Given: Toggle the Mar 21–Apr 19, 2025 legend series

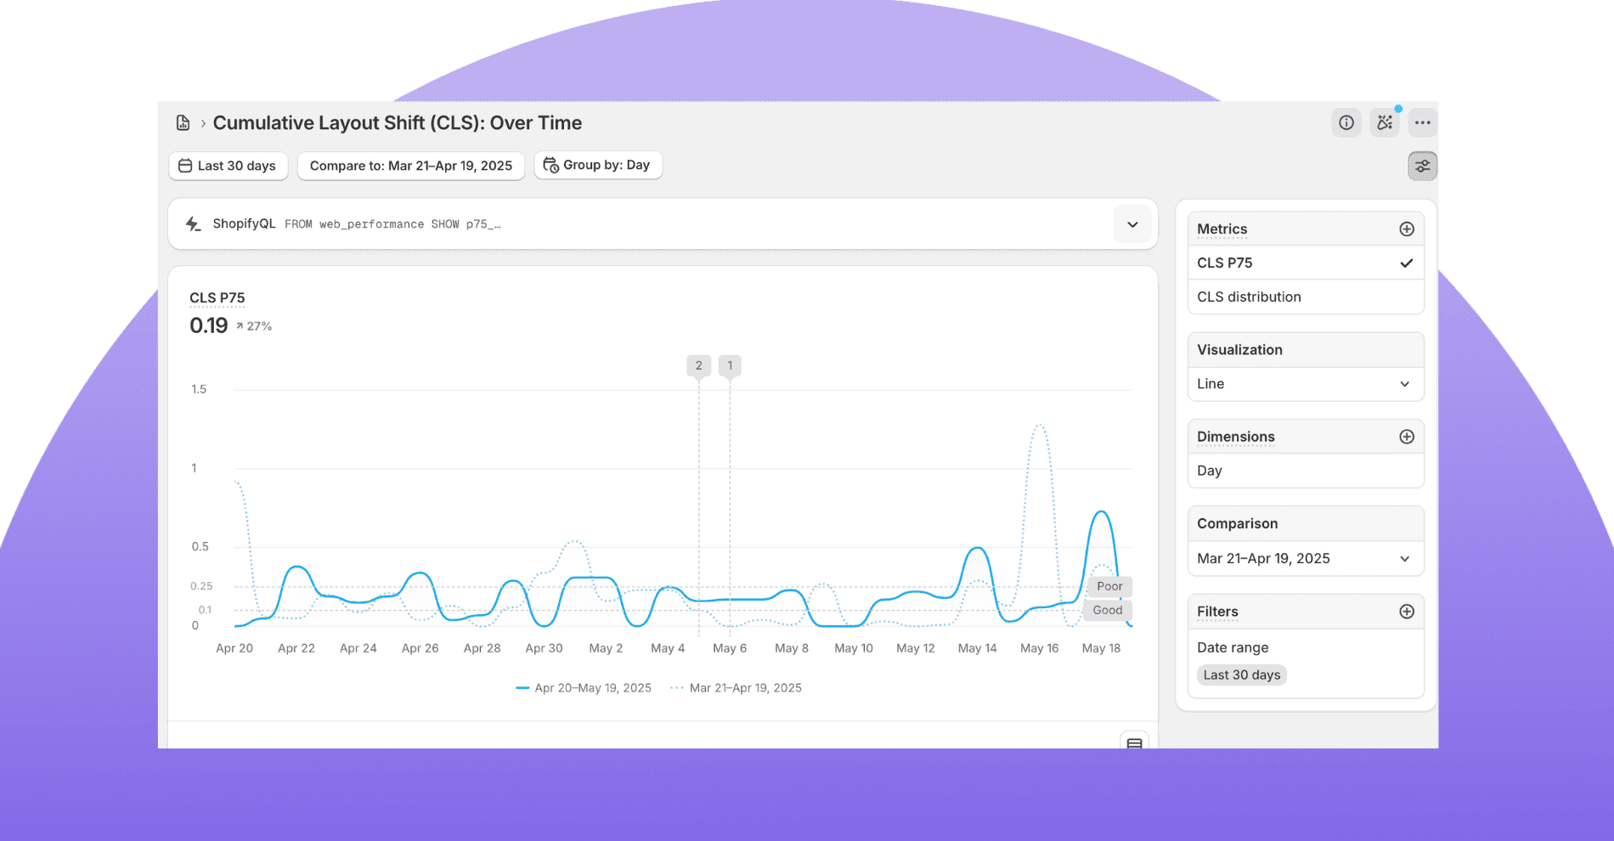Looking at the screenshot, I should point(736,688).
